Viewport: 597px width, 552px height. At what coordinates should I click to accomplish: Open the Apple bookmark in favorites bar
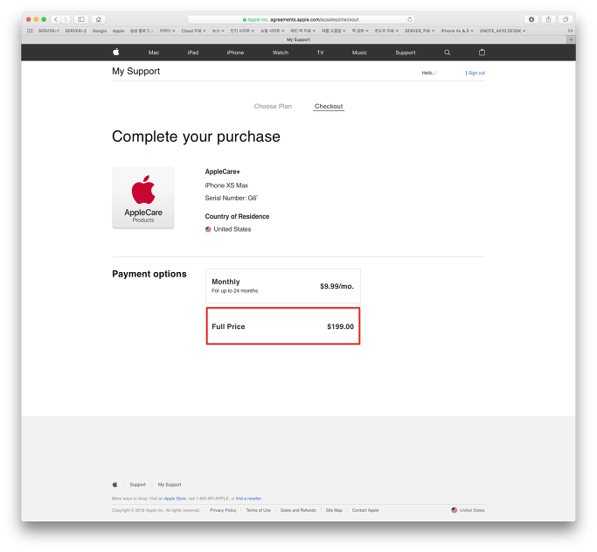(x=118, y=31)
